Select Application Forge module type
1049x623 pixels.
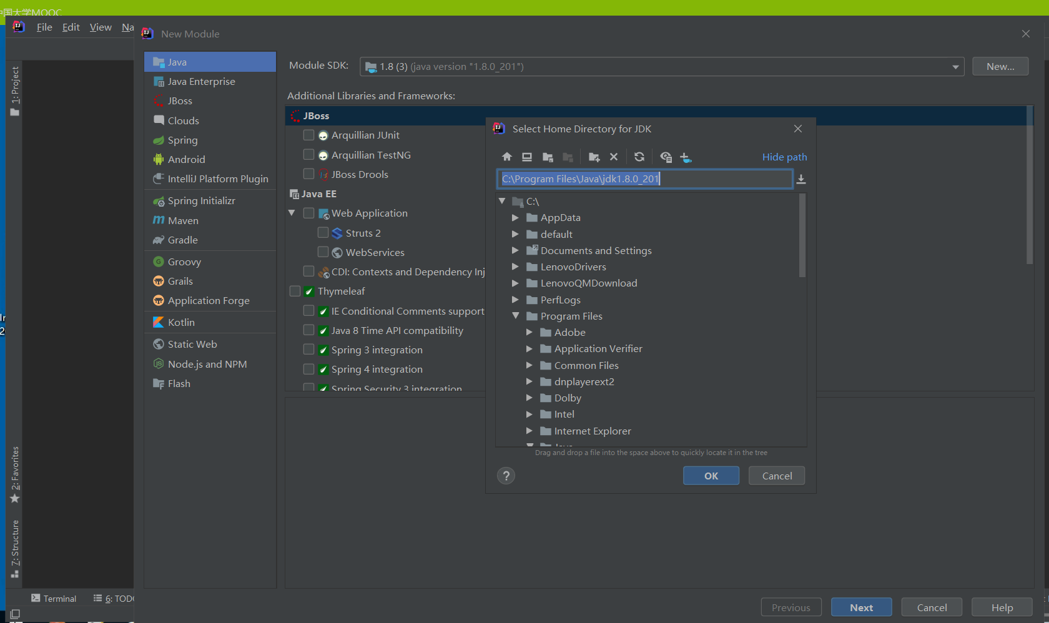210,300
